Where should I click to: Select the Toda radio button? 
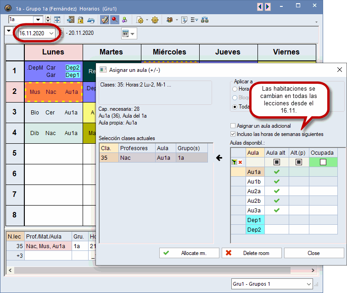[235, 107]
